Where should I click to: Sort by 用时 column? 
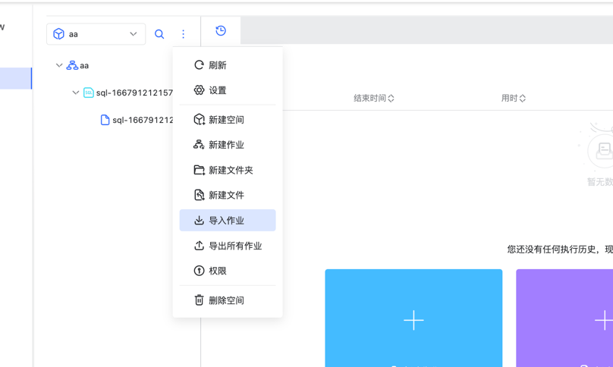click(x=514, y=98)
